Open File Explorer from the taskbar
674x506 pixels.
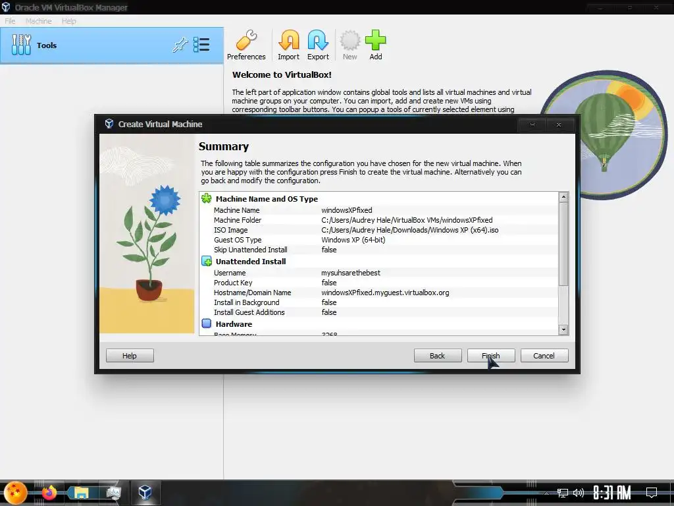[81, 493]
